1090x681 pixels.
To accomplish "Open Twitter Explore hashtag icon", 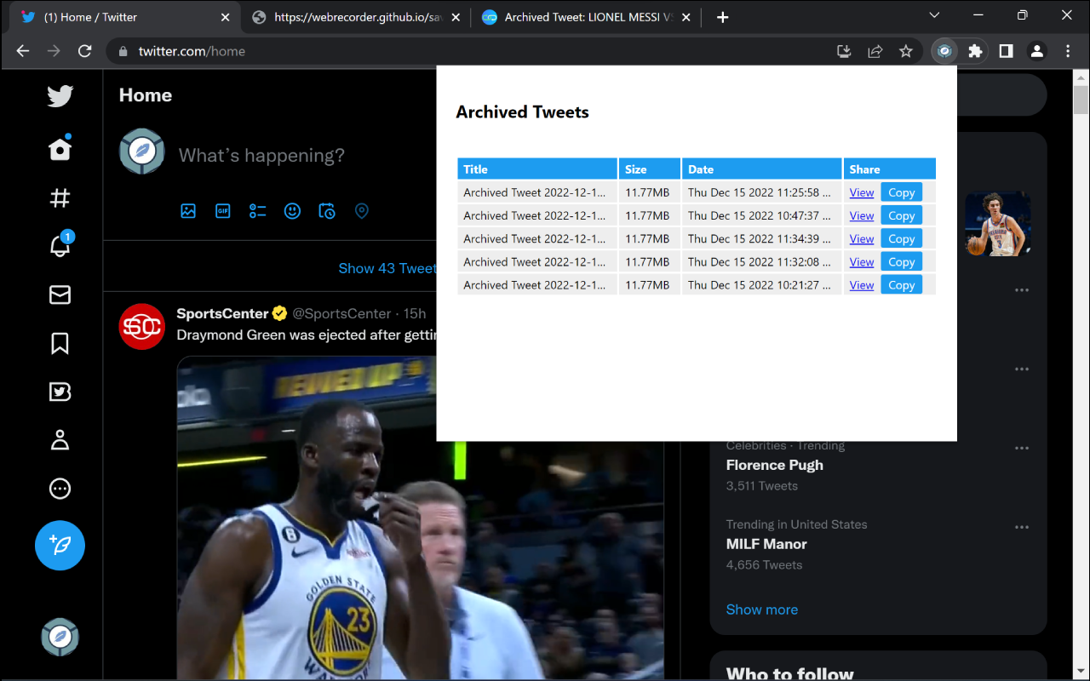I will click(x=60, y=198).
